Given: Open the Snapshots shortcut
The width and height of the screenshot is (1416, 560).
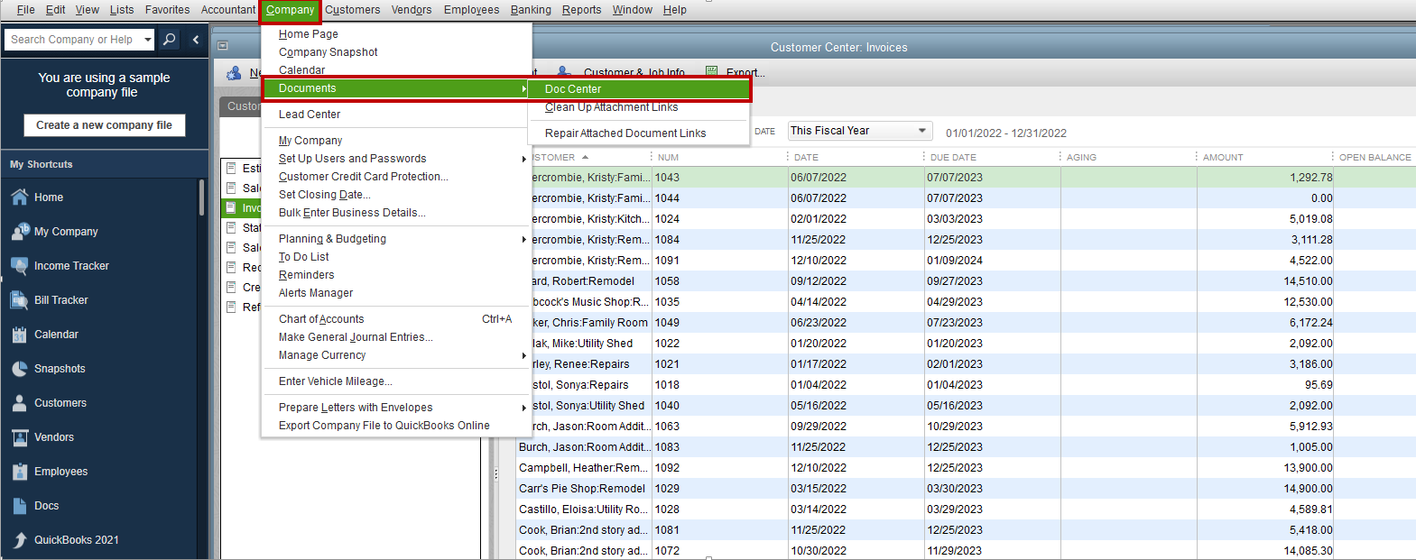Looking at the screenshot, I should pyautogui.click(x=60, y=369).
